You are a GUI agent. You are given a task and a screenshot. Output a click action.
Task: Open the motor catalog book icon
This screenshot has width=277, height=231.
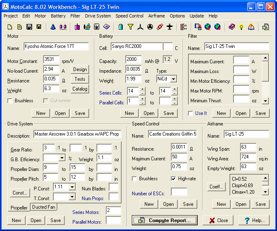tap(107, 27)
